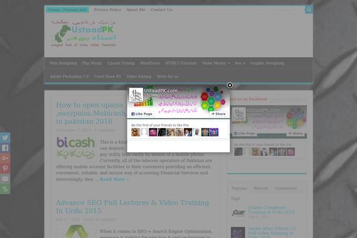Click the search icon in top bar

coord(309,10)
